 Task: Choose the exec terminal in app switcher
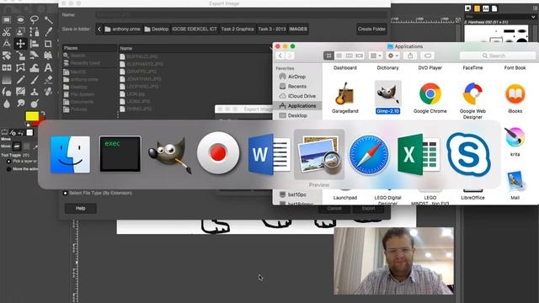pos(120,153)
